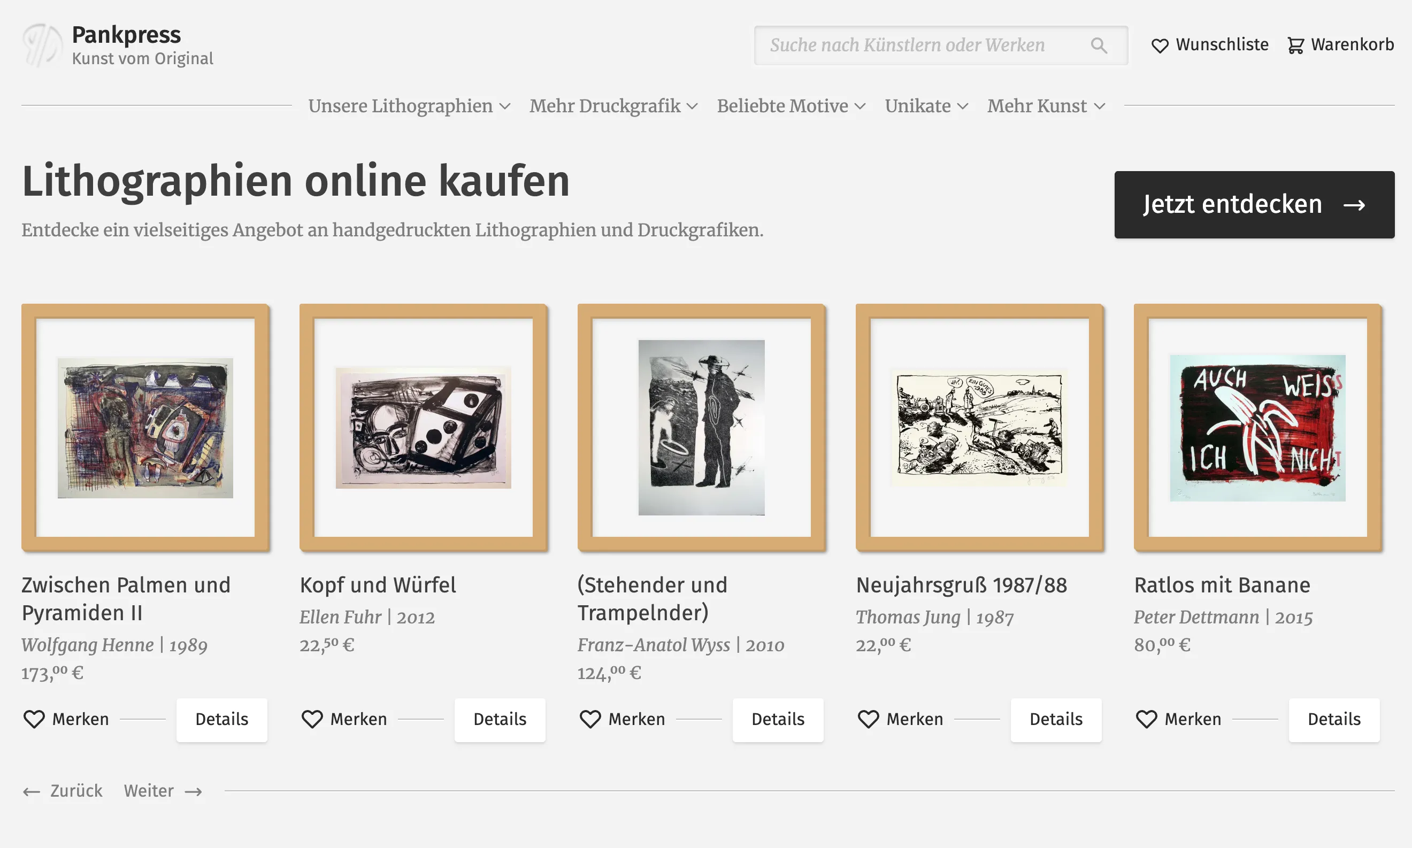Click the arrow on Jetzt entdecken
Screen dimensions: 1412x848
coord(1354,205)
